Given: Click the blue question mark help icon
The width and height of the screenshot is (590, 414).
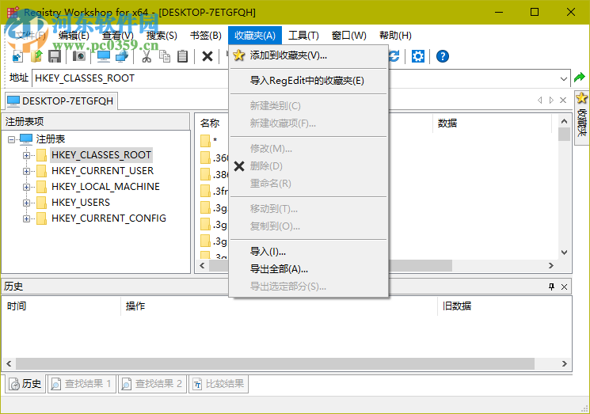Looking at the screenshot, I should click(443, 56).
